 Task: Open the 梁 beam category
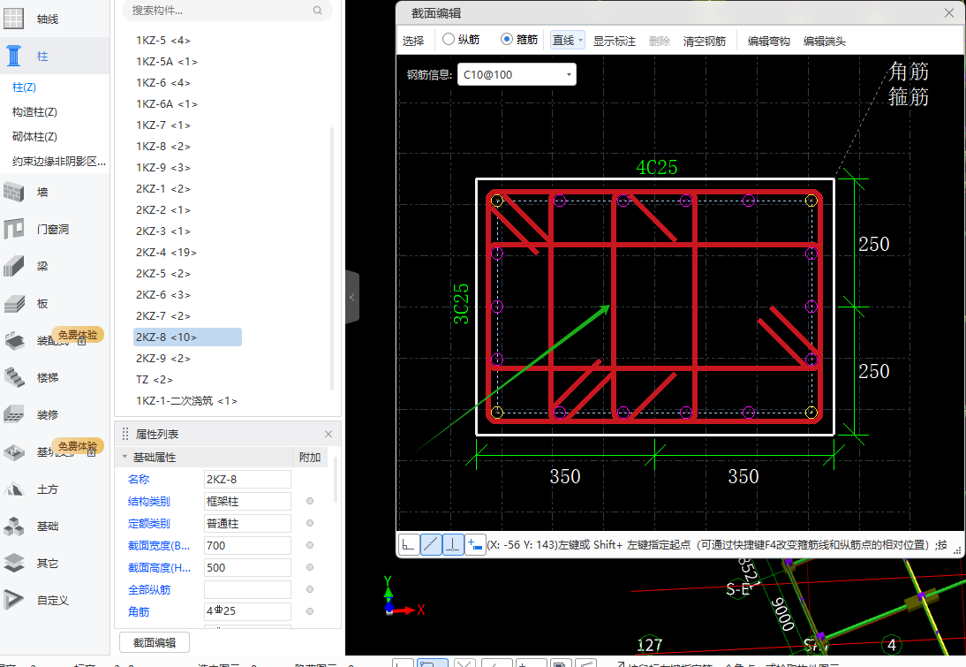pos(42,266)
